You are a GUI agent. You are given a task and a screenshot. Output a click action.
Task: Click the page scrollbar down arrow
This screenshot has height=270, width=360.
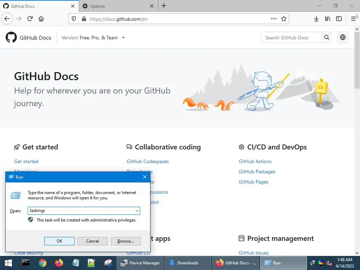[x=357, y=253]
